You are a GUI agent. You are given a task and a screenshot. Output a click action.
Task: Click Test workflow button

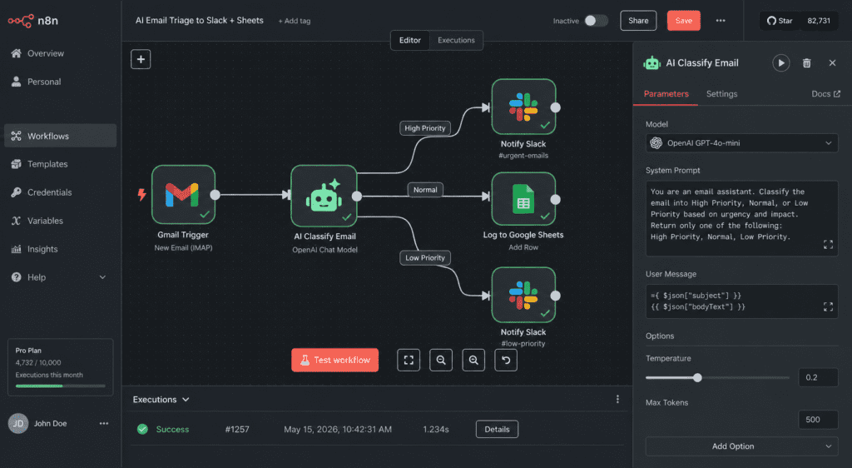point(334,360)
